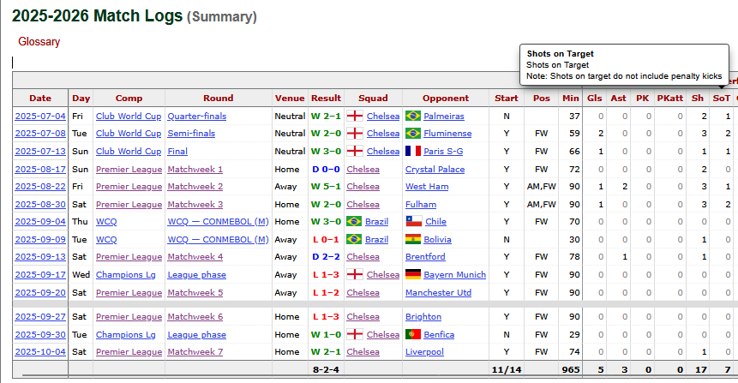Click France flag icon next to Paris S-G
Screen dimensions: 738x383
[x=413, y=151]
